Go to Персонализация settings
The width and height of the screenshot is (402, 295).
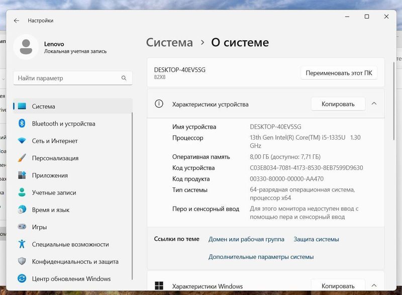point(73,158)
